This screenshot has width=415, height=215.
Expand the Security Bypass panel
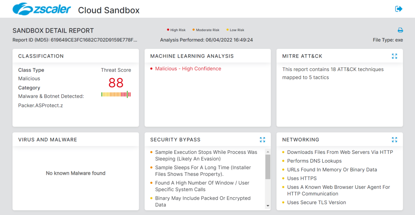point(262,140)
